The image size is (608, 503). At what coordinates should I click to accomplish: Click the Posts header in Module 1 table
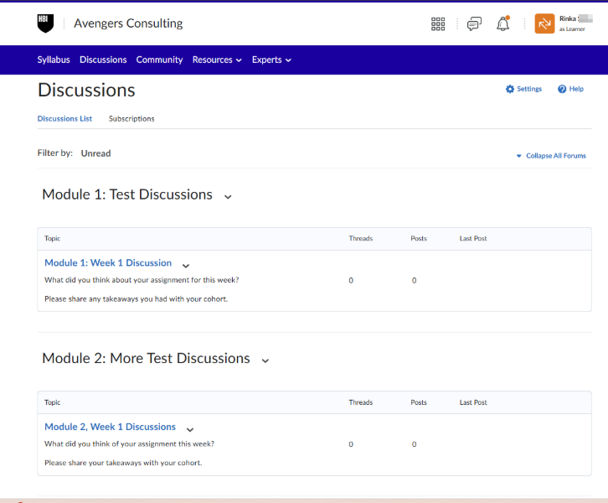(x=419, y=238)
